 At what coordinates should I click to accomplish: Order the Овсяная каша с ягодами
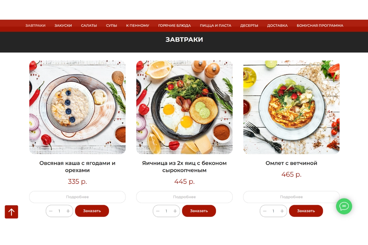92,211
